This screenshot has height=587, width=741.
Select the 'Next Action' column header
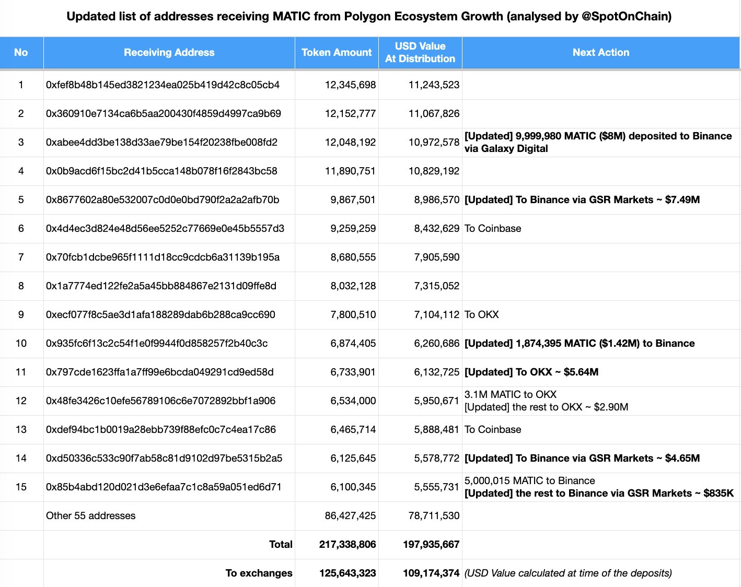click(600, 52)
